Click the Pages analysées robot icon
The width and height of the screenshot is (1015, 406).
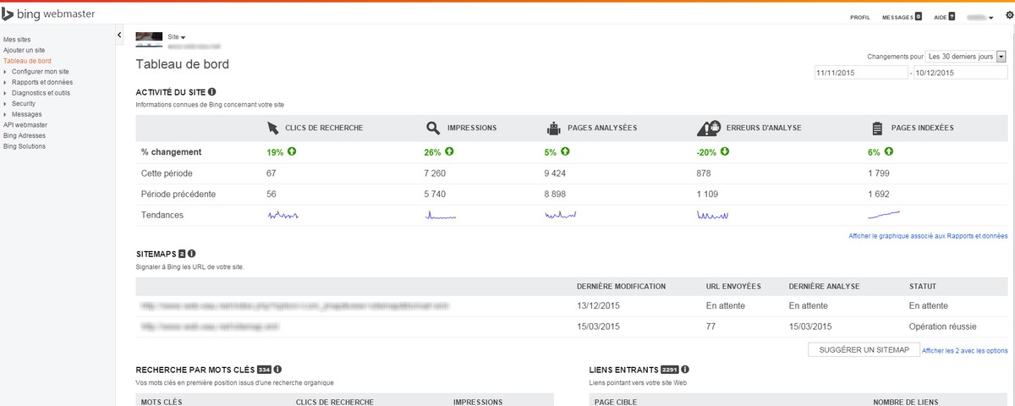pos(555,128)
